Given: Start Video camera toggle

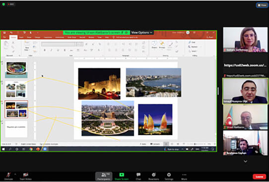Looking at the screenshot, I should pos(26,177).
